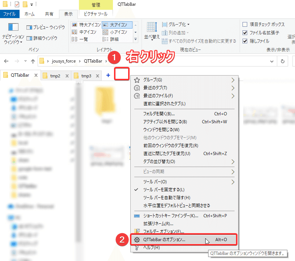Go forward with the right arrow
The image size is (295, 261).
17,61
